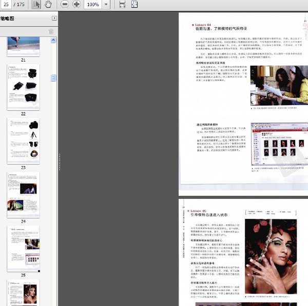
Task: Open page 22 thumbnail with camera bags
Action: [24, 87]
